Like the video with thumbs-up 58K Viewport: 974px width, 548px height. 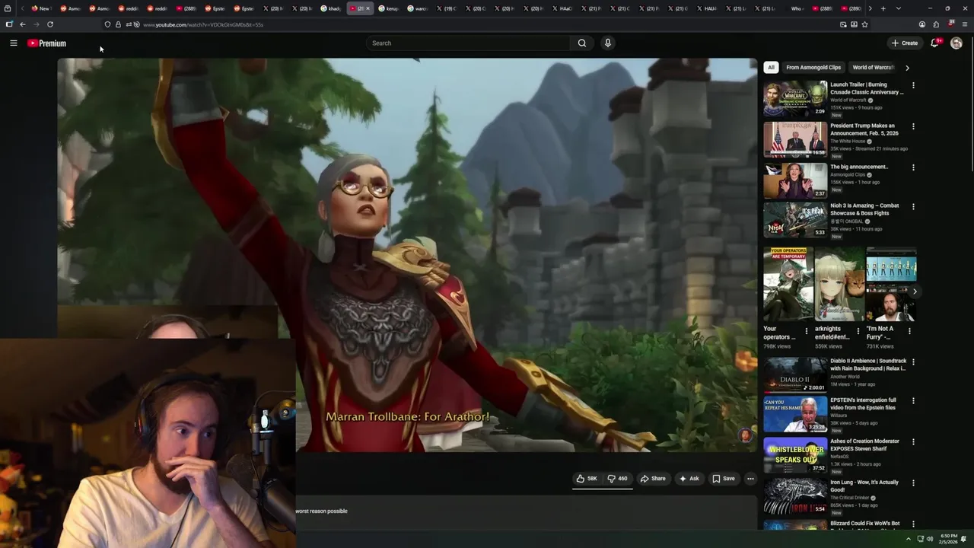click(x=587, y=479)
